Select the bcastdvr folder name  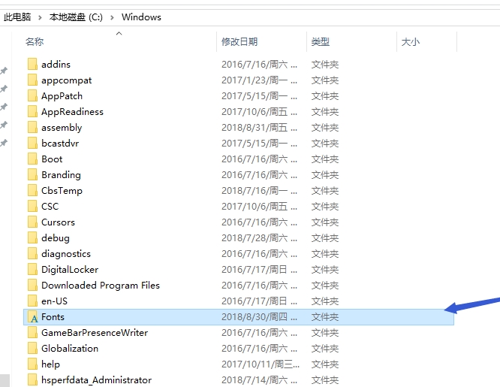pyautogui.click(x=60, y=143)
